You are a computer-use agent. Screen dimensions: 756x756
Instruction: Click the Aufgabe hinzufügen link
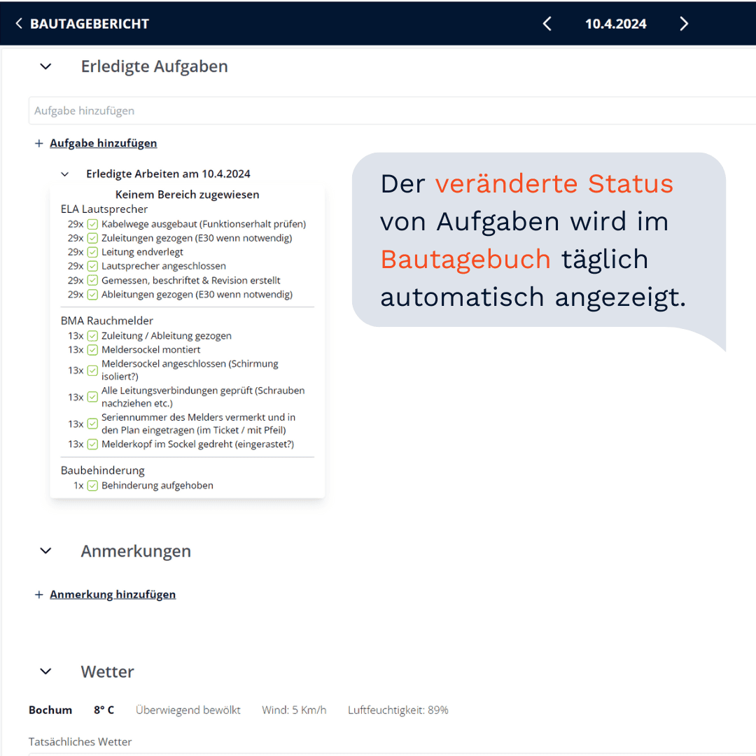click(x=103, y=143)
